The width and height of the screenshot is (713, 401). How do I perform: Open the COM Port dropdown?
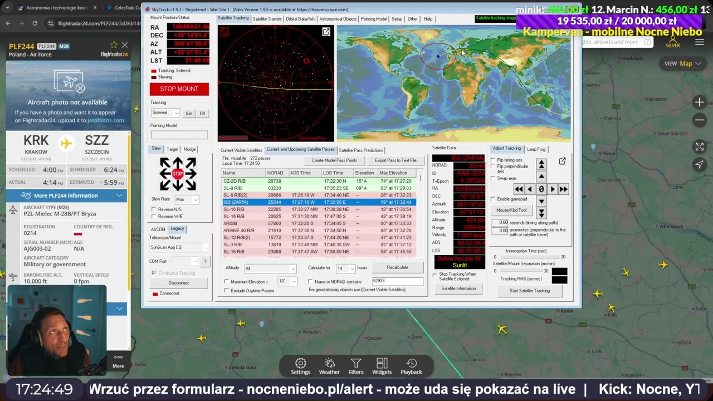(185, 261)
